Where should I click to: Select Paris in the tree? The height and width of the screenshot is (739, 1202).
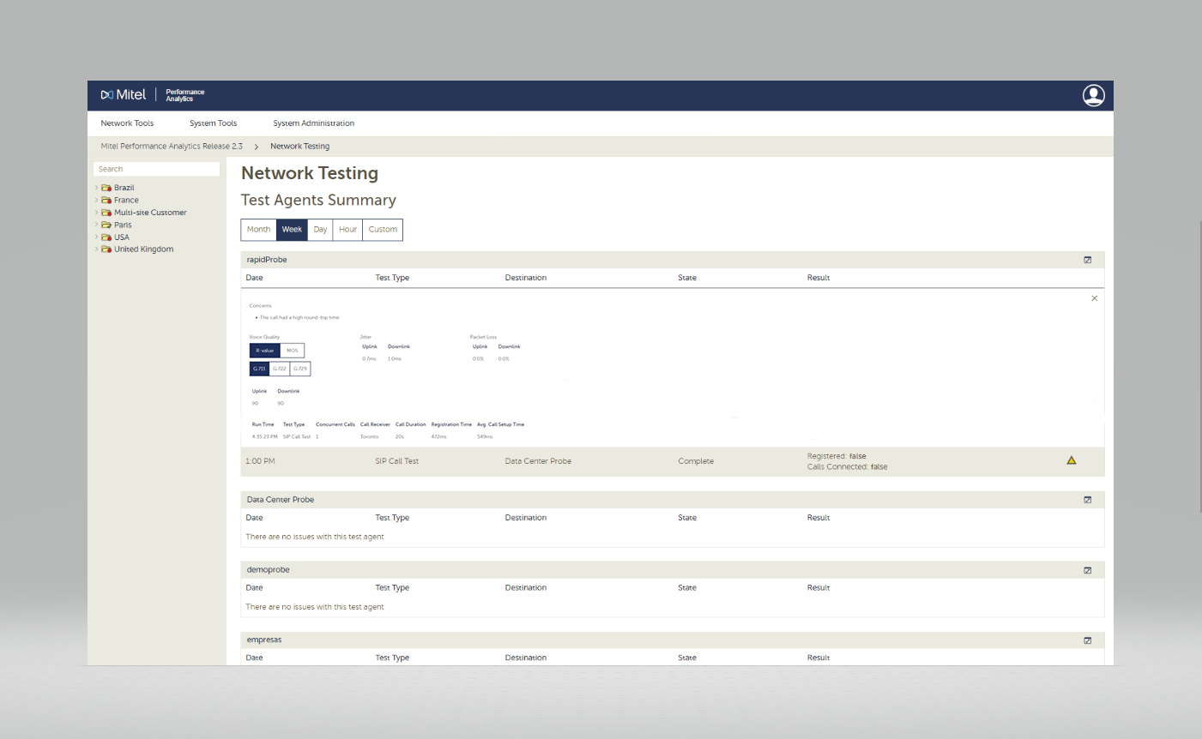tap(123, 225)
